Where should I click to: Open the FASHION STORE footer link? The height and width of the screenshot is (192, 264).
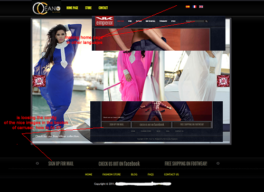tap(111, 175)
